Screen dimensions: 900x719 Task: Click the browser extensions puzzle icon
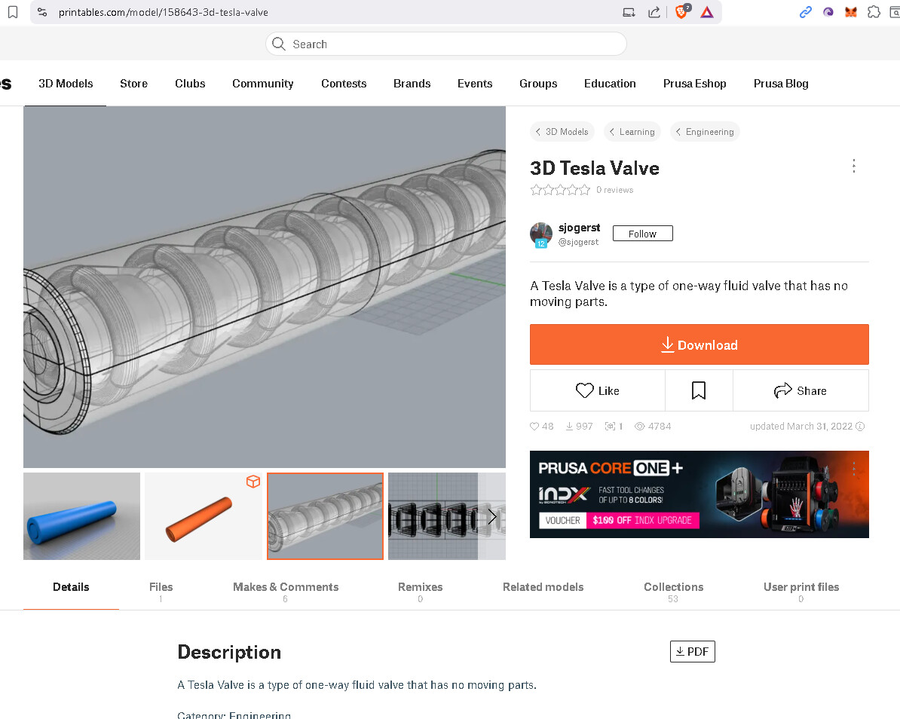pos(874,12)
